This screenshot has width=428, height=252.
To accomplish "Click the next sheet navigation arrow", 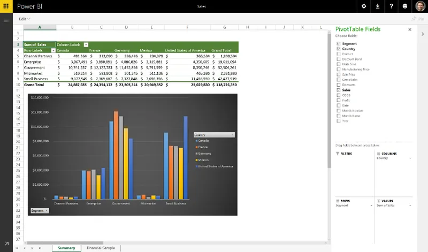I will tap(32, 248).
